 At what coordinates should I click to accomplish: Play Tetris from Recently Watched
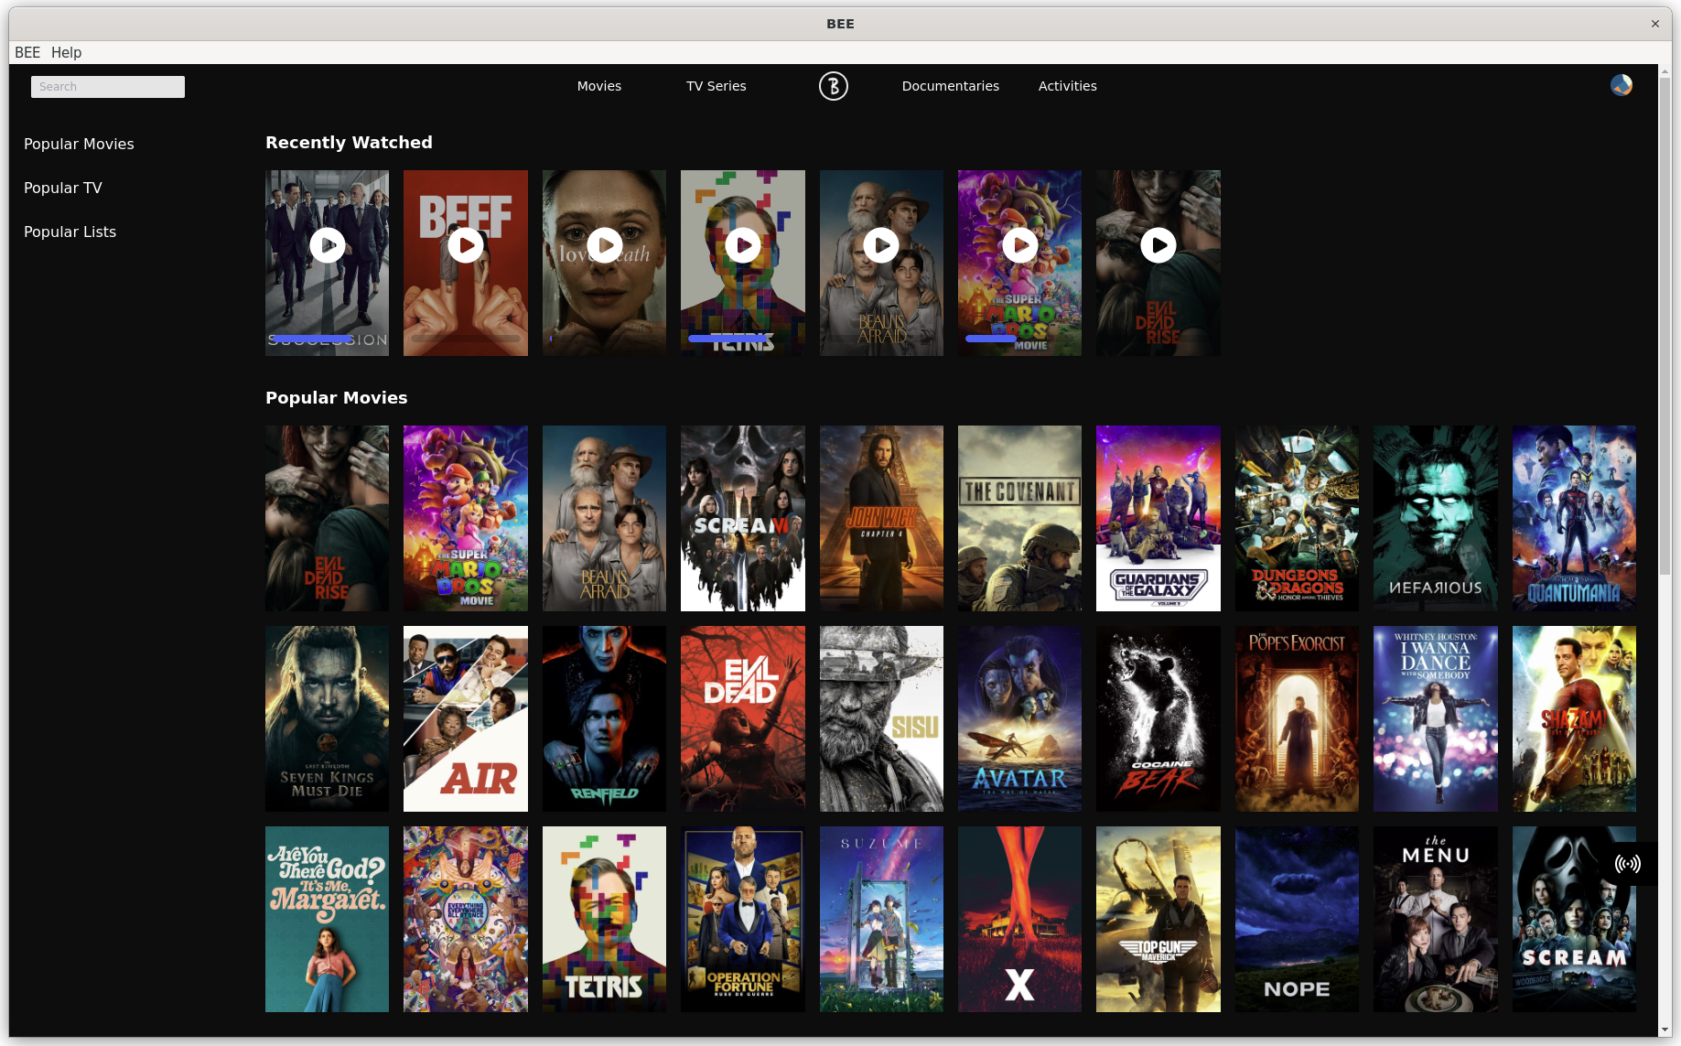click(x=743, y=245)
